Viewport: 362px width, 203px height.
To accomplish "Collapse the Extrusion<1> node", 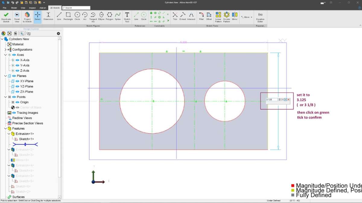I will pos(9,134).
